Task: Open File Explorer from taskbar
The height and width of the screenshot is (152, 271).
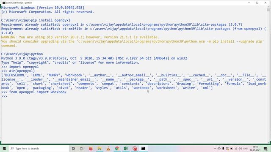Action: click(x=100, y=148)
